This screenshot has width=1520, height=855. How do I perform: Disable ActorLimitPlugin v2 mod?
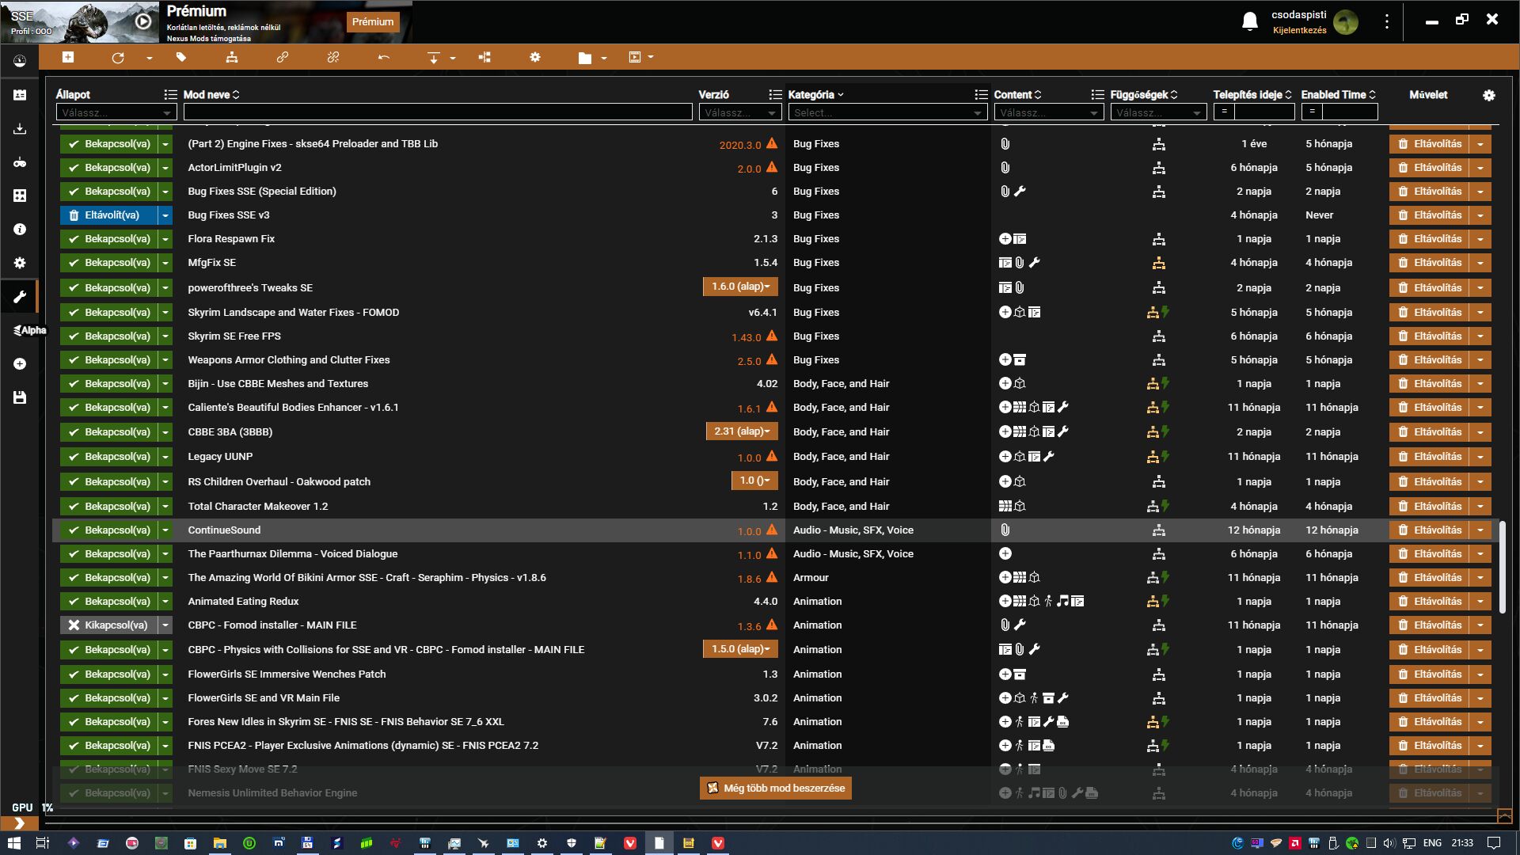pos(109,168)
